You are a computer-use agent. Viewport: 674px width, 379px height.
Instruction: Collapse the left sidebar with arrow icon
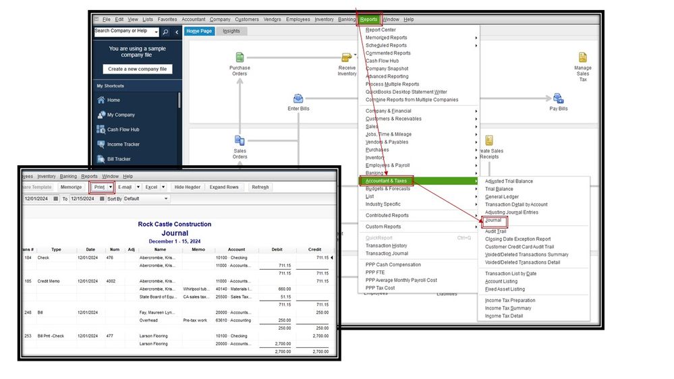click(177, 32)
